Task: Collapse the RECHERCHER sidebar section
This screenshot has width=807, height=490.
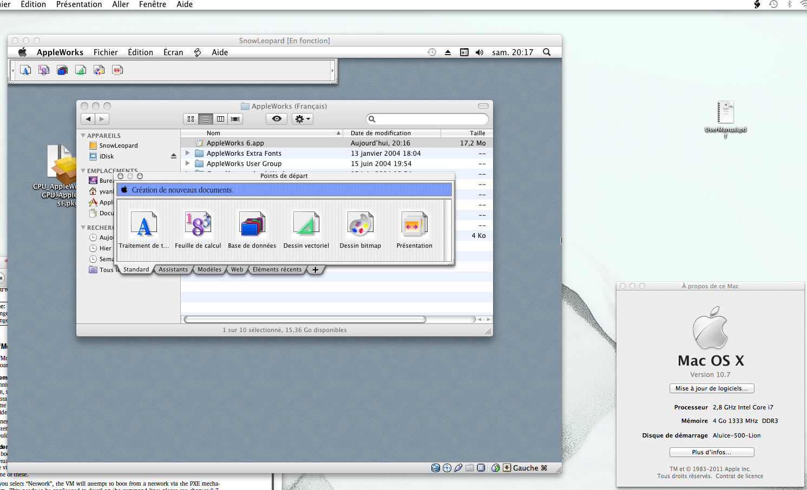Action: pyautogui.click(x=83, y=227)
